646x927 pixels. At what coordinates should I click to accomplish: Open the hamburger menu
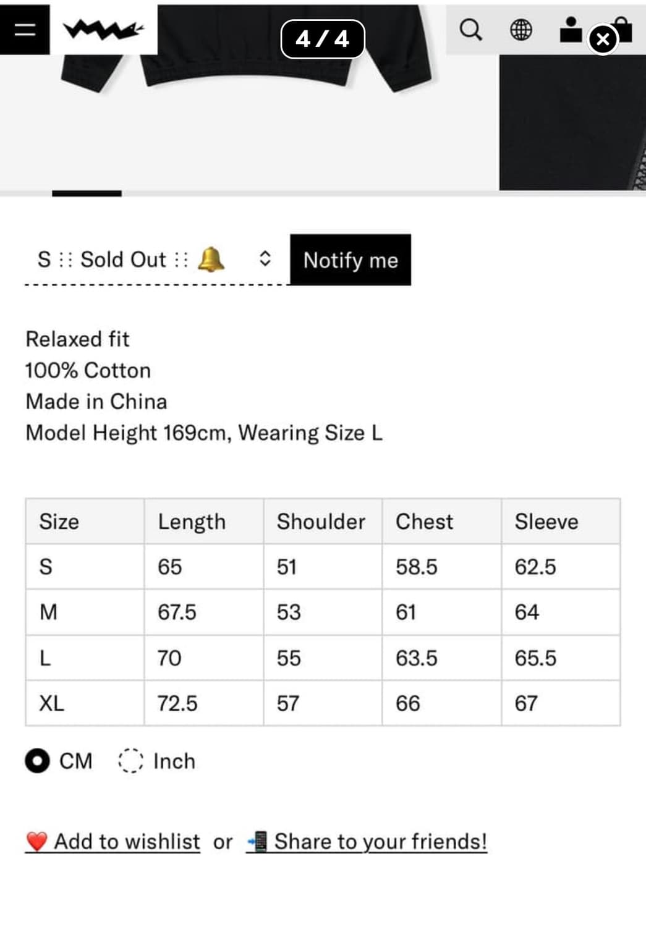(x=25, y=29)
